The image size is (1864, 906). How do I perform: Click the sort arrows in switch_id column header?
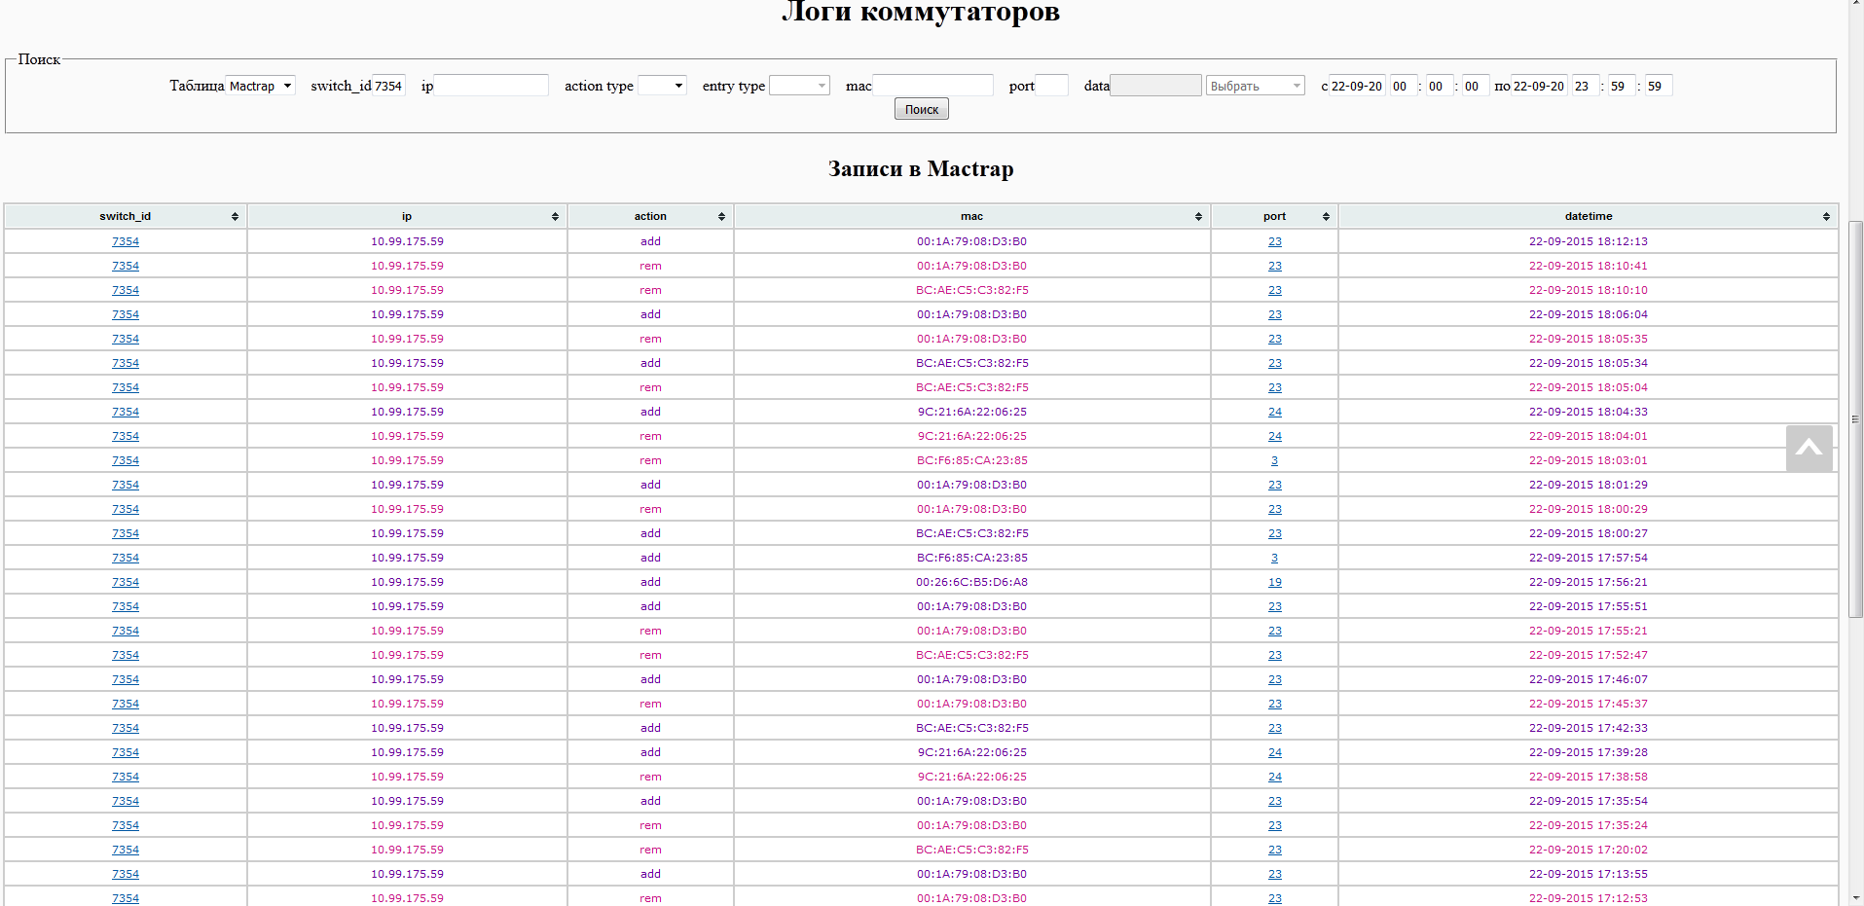(x=235, y=217)
